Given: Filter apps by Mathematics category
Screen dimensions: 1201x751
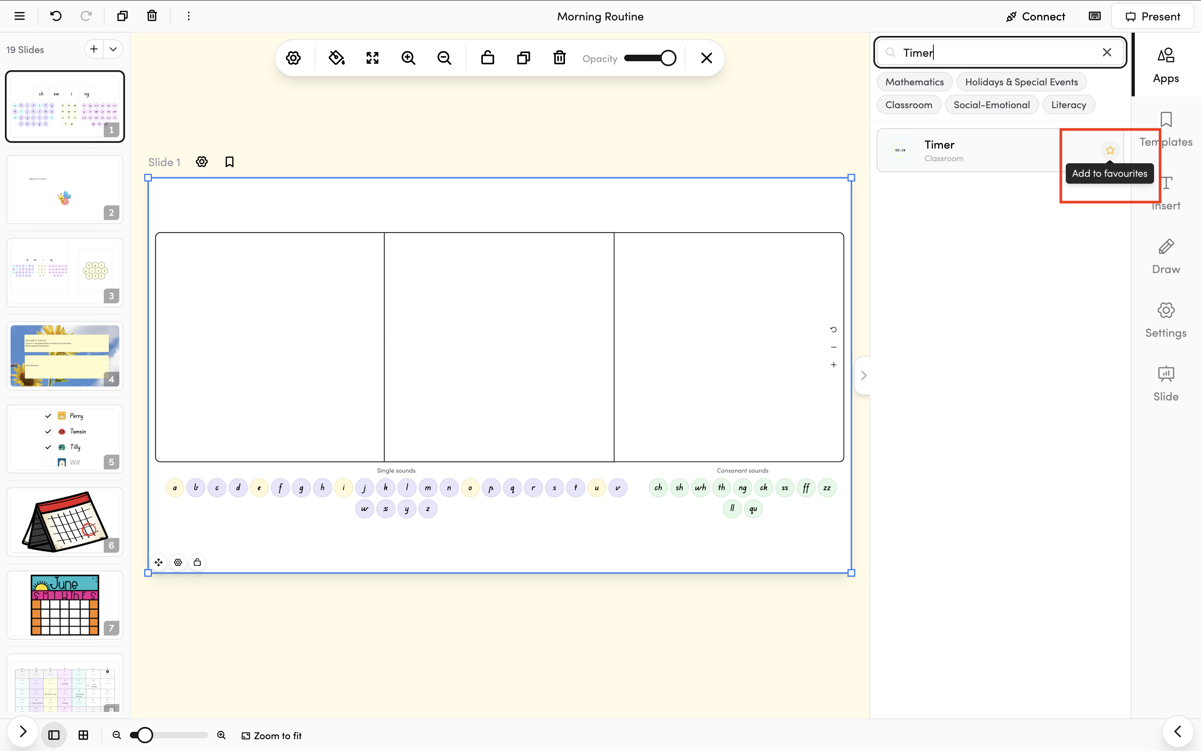Looking at the screenshot, I should pyautogui.click(x=914, y=82).
